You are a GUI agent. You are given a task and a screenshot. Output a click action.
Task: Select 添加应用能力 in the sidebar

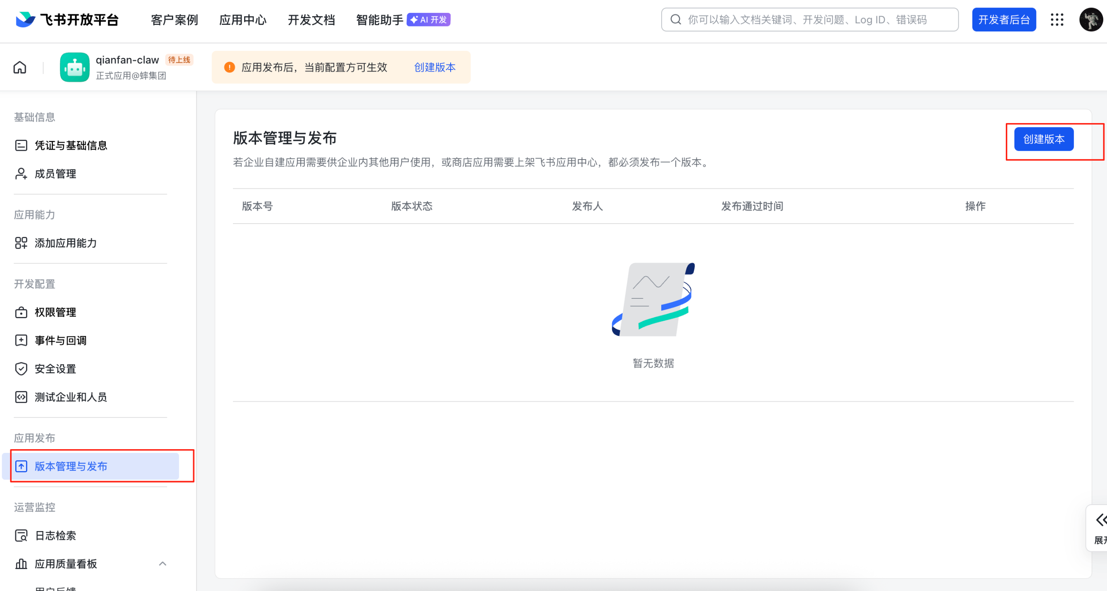(x=65, y=243)
